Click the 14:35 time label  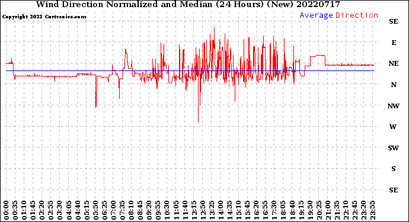(x=229, y=210)
